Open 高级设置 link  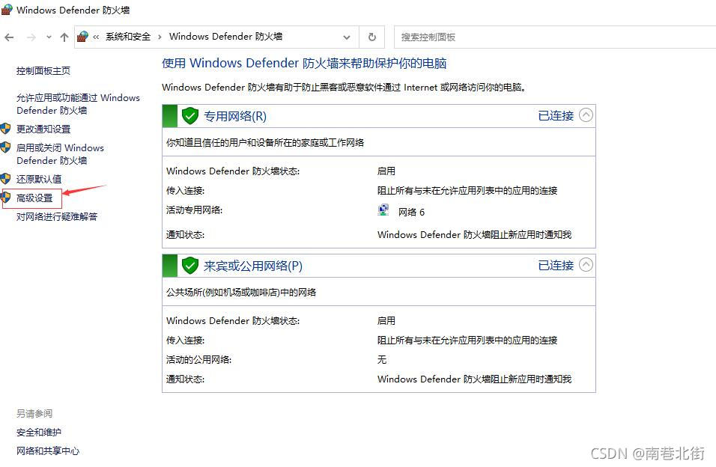pos(34,198)
